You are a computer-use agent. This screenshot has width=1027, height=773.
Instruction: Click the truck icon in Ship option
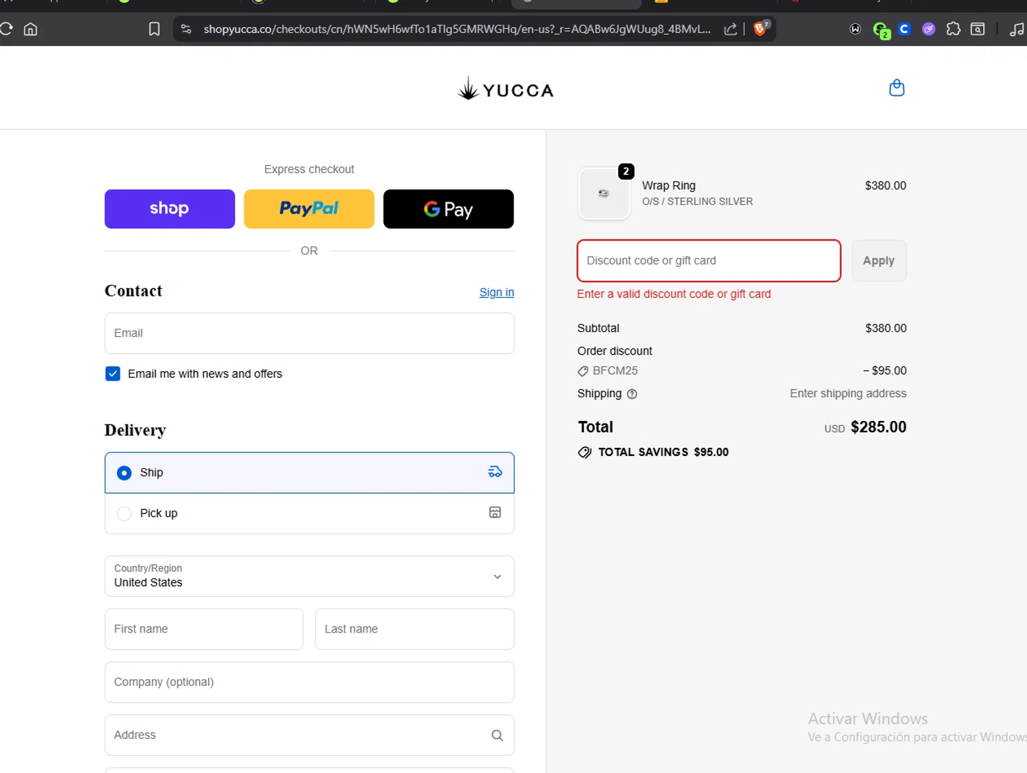[x=495, y=472]
